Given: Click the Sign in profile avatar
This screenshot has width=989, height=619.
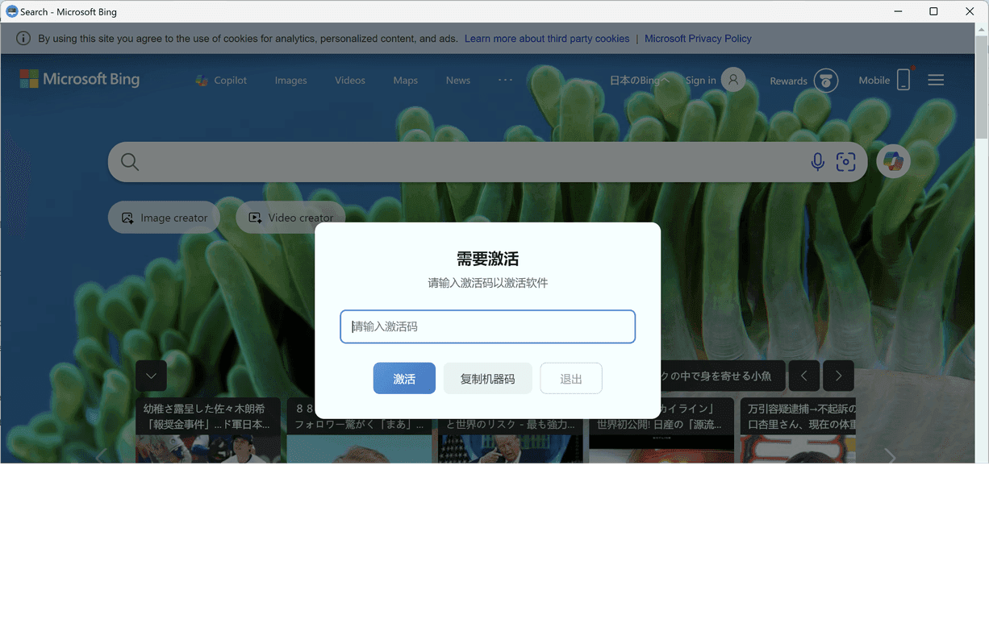Looking at the screenshot, I should tap(732, 80).
